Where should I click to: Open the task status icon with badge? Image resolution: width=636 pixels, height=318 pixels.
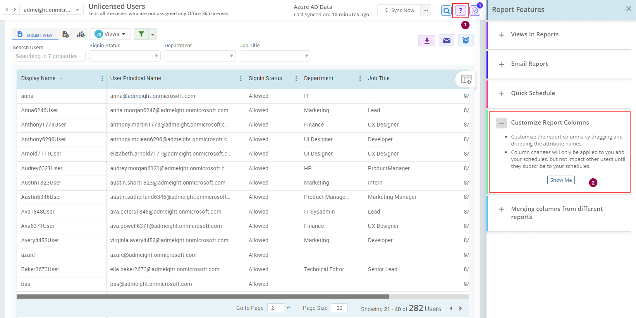pyautogui.click(x=474, y=11)
